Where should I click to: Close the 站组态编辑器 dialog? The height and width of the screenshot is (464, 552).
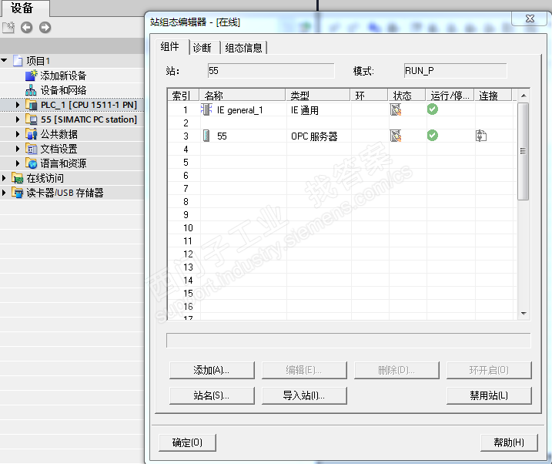530,18
